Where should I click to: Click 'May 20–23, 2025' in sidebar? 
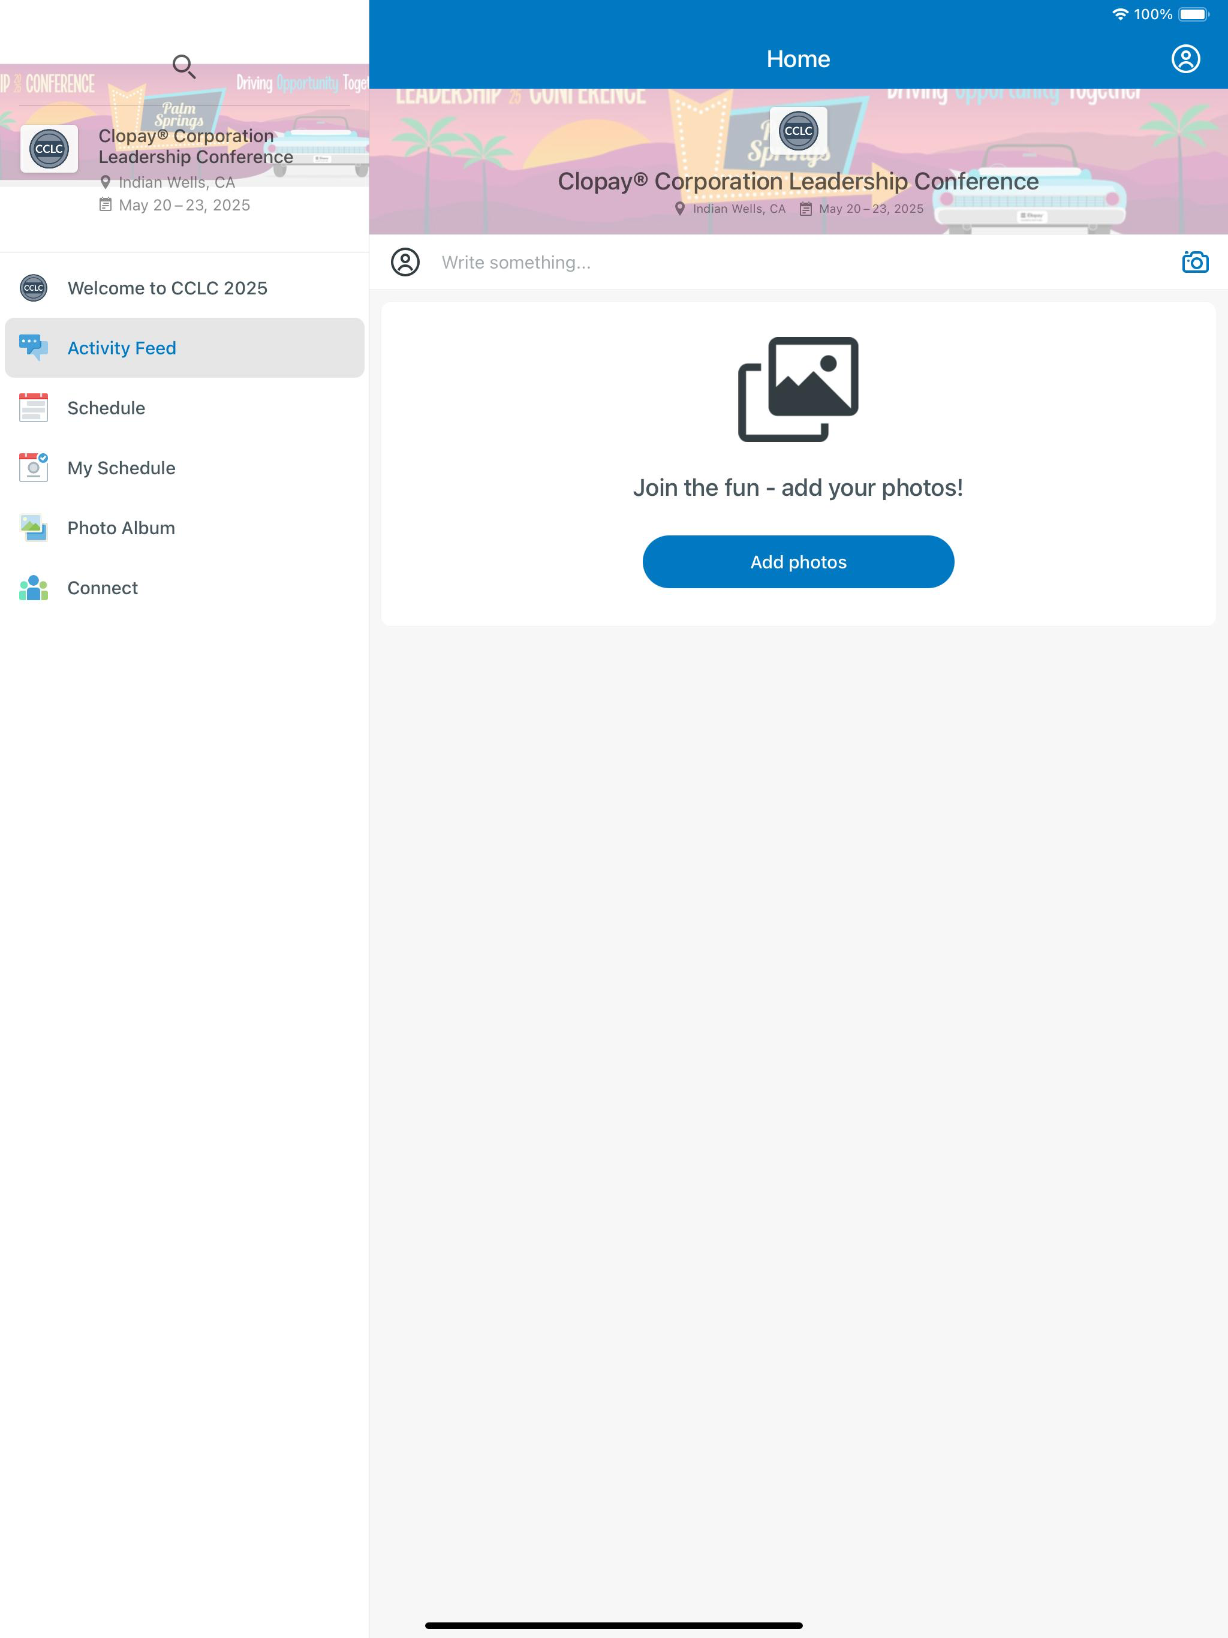185,205
